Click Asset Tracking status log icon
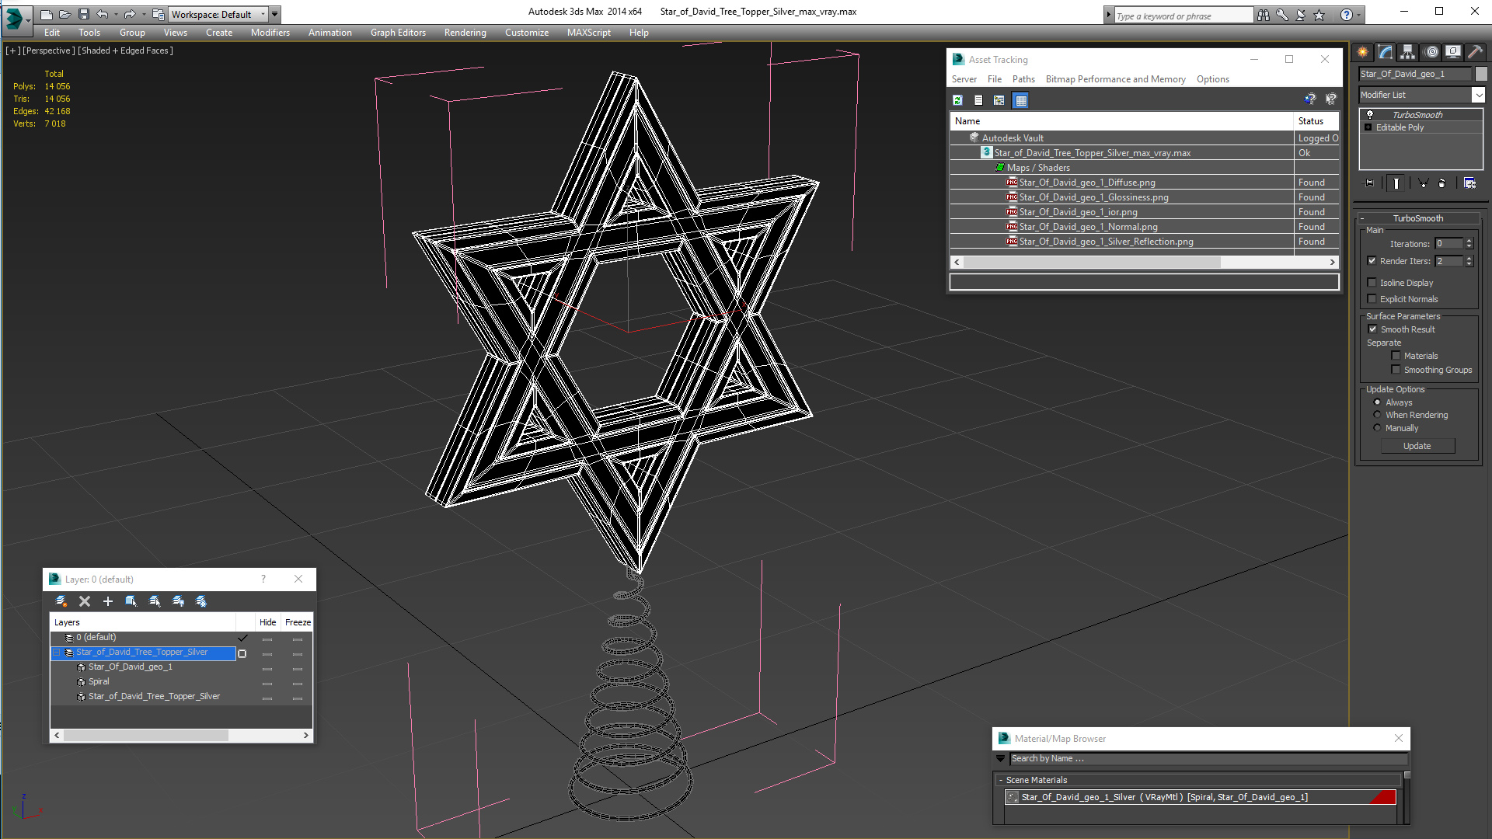The height and width of the screenshot is (839, 1492). tap(978, 100)
